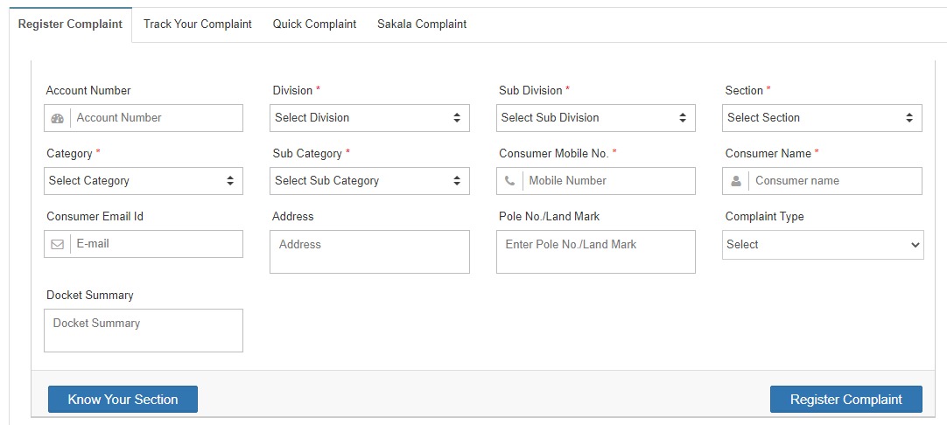
Task: Open the Select Sub Division dropdown
Action: click(x=595, y=118)
